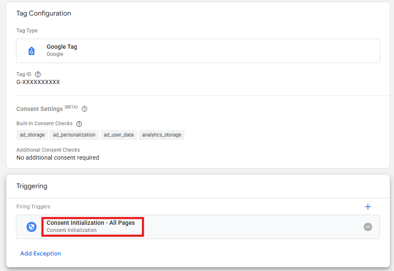This screenshot has height=271, width=394.
Task: Click the Tag Type label
Action: pyautogui.click(x=27, y=31)
